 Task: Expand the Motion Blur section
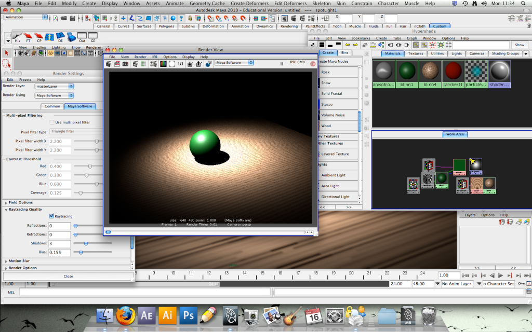6,261
